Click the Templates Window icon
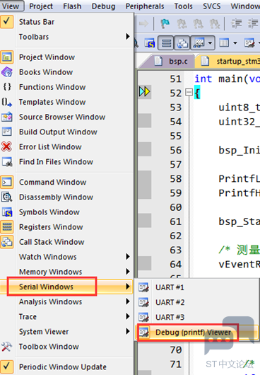260x375 pixels. coord(6,102)
